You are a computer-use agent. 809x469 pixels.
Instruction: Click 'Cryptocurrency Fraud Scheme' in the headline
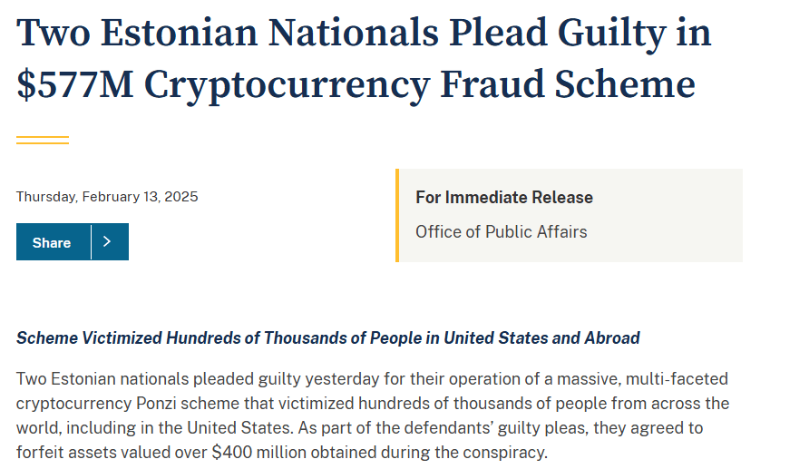coord(419,85)
